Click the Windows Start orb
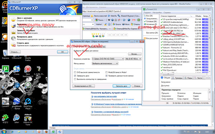This screenshot has height=134, width=215. [4, 131]
